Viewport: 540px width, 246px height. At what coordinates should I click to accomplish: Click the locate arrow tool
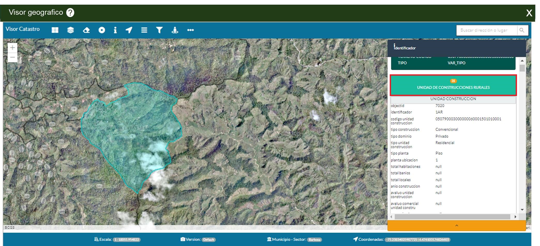(x=129, y=30)
